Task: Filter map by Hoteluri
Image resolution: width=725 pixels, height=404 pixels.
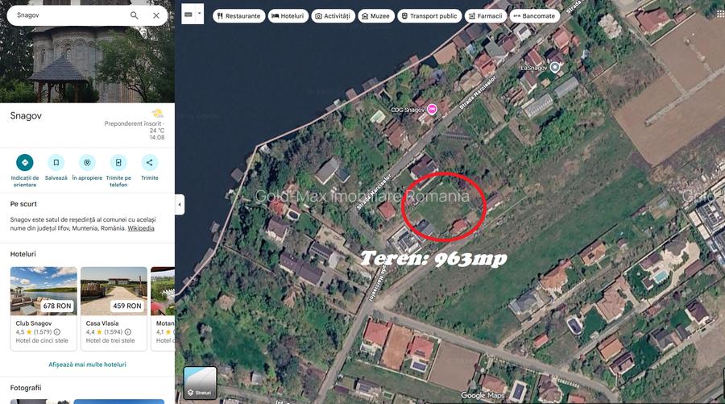Action: (288, 16)
